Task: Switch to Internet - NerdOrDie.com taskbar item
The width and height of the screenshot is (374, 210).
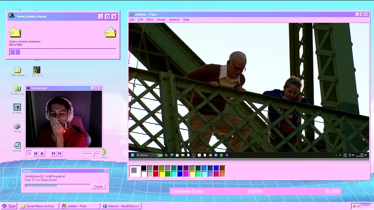Action: pyautogui.click(x=121, y=206)
